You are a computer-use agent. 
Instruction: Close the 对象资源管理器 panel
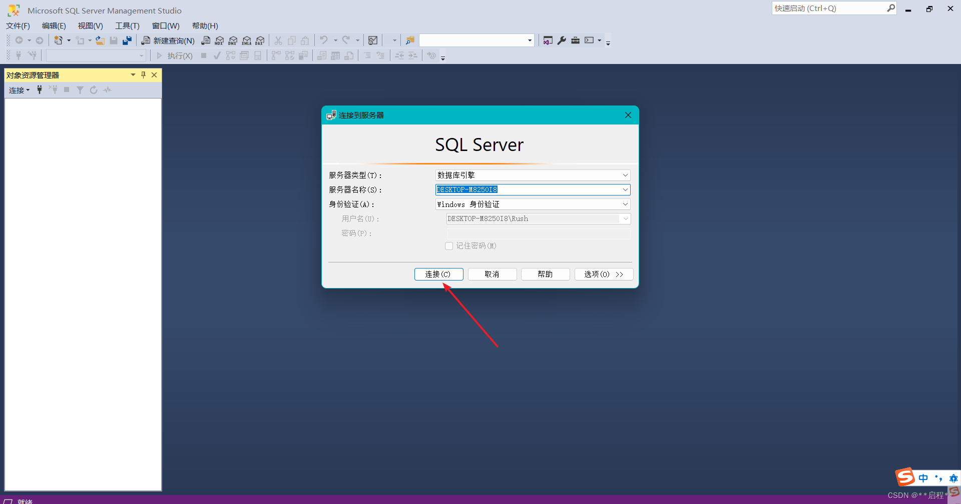[x=154, y=75]
